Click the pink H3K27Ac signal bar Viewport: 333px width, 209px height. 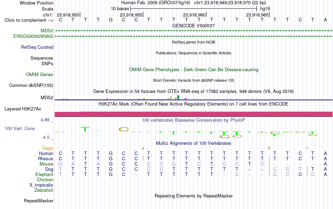[193, 114]
